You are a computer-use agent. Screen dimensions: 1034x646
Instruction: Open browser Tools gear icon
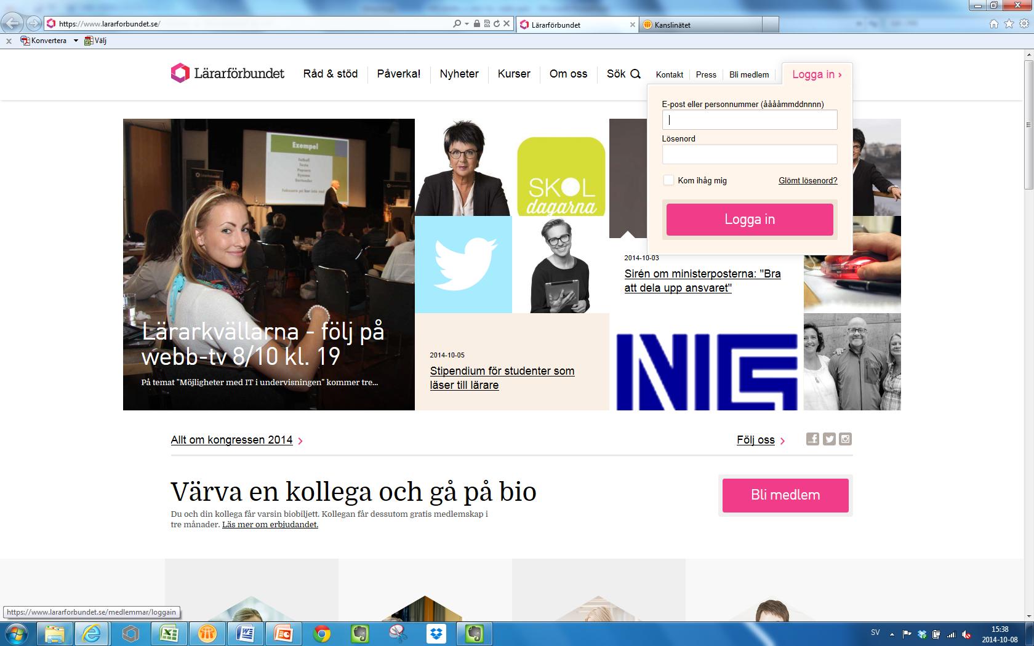pyautogui.click(x=1024, y=24)
